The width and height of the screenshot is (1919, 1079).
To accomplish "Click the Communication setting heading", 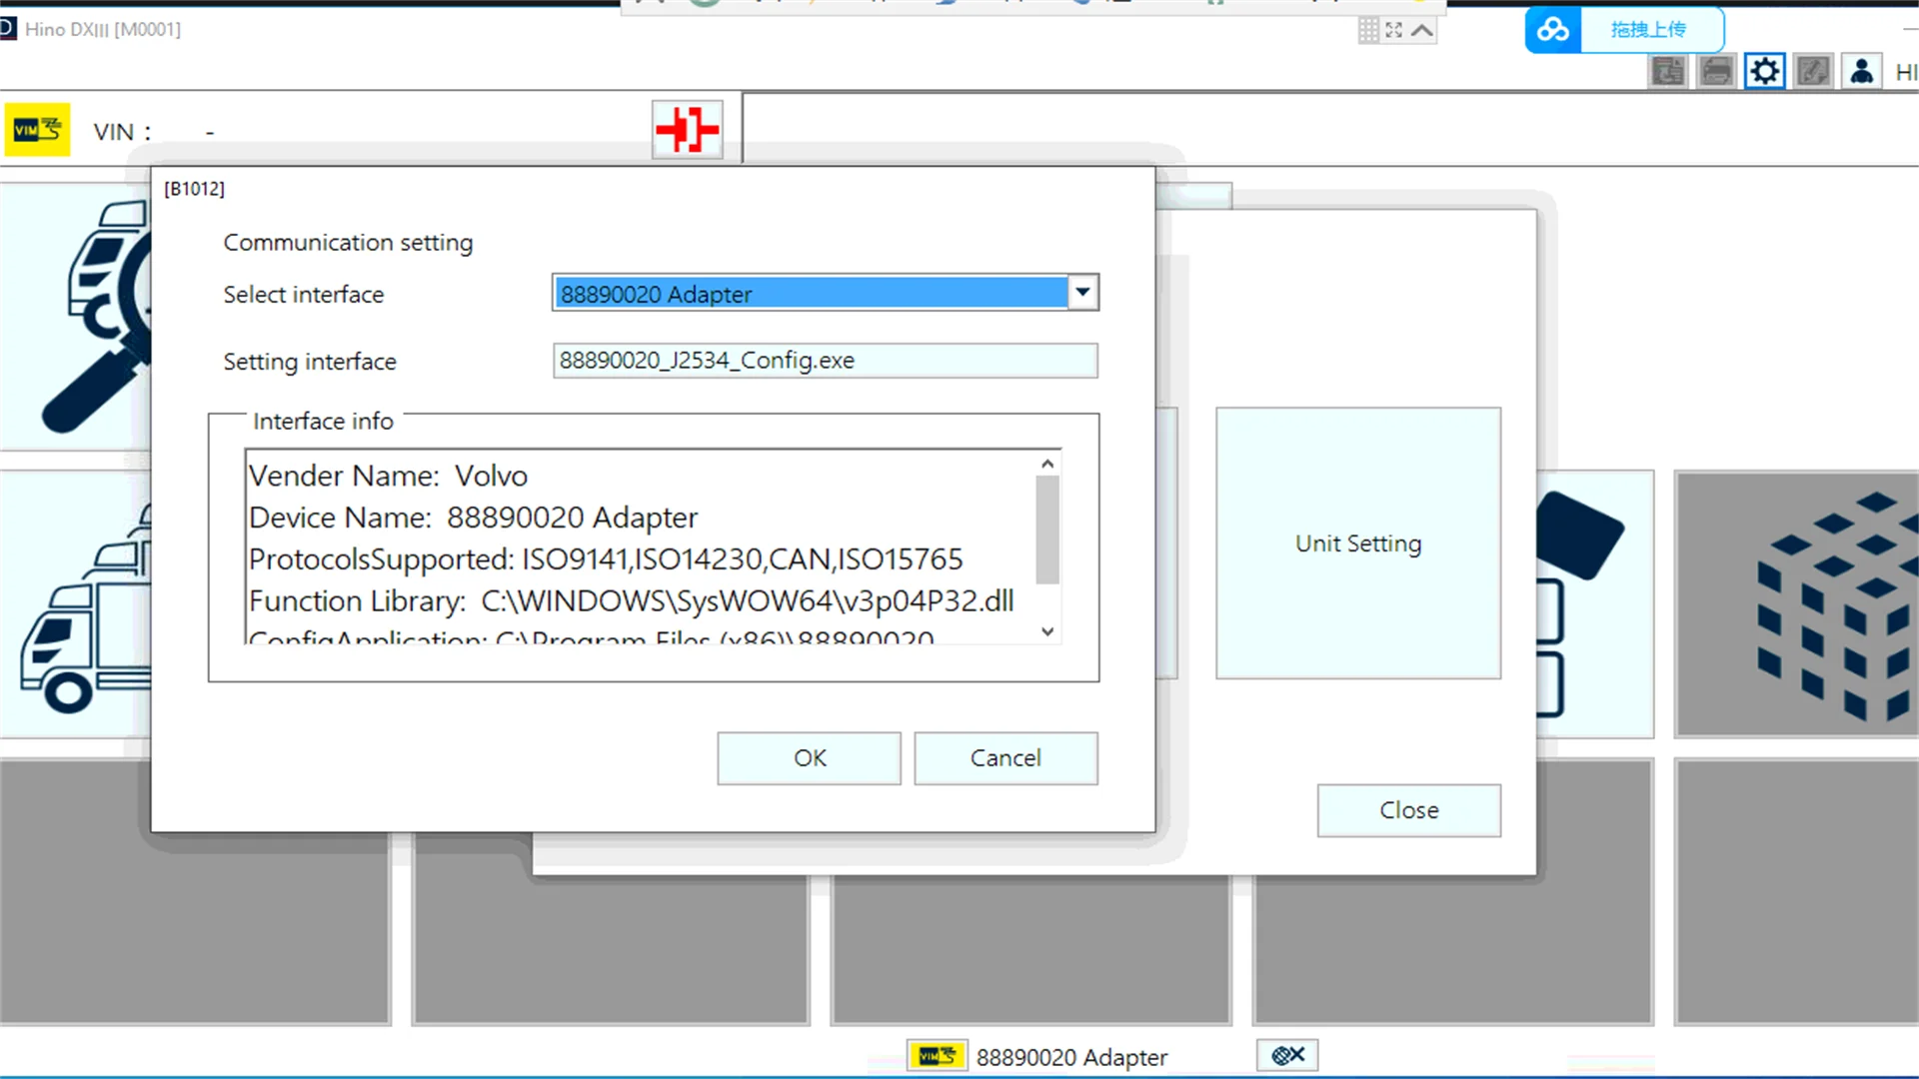I will pos(348,243).
